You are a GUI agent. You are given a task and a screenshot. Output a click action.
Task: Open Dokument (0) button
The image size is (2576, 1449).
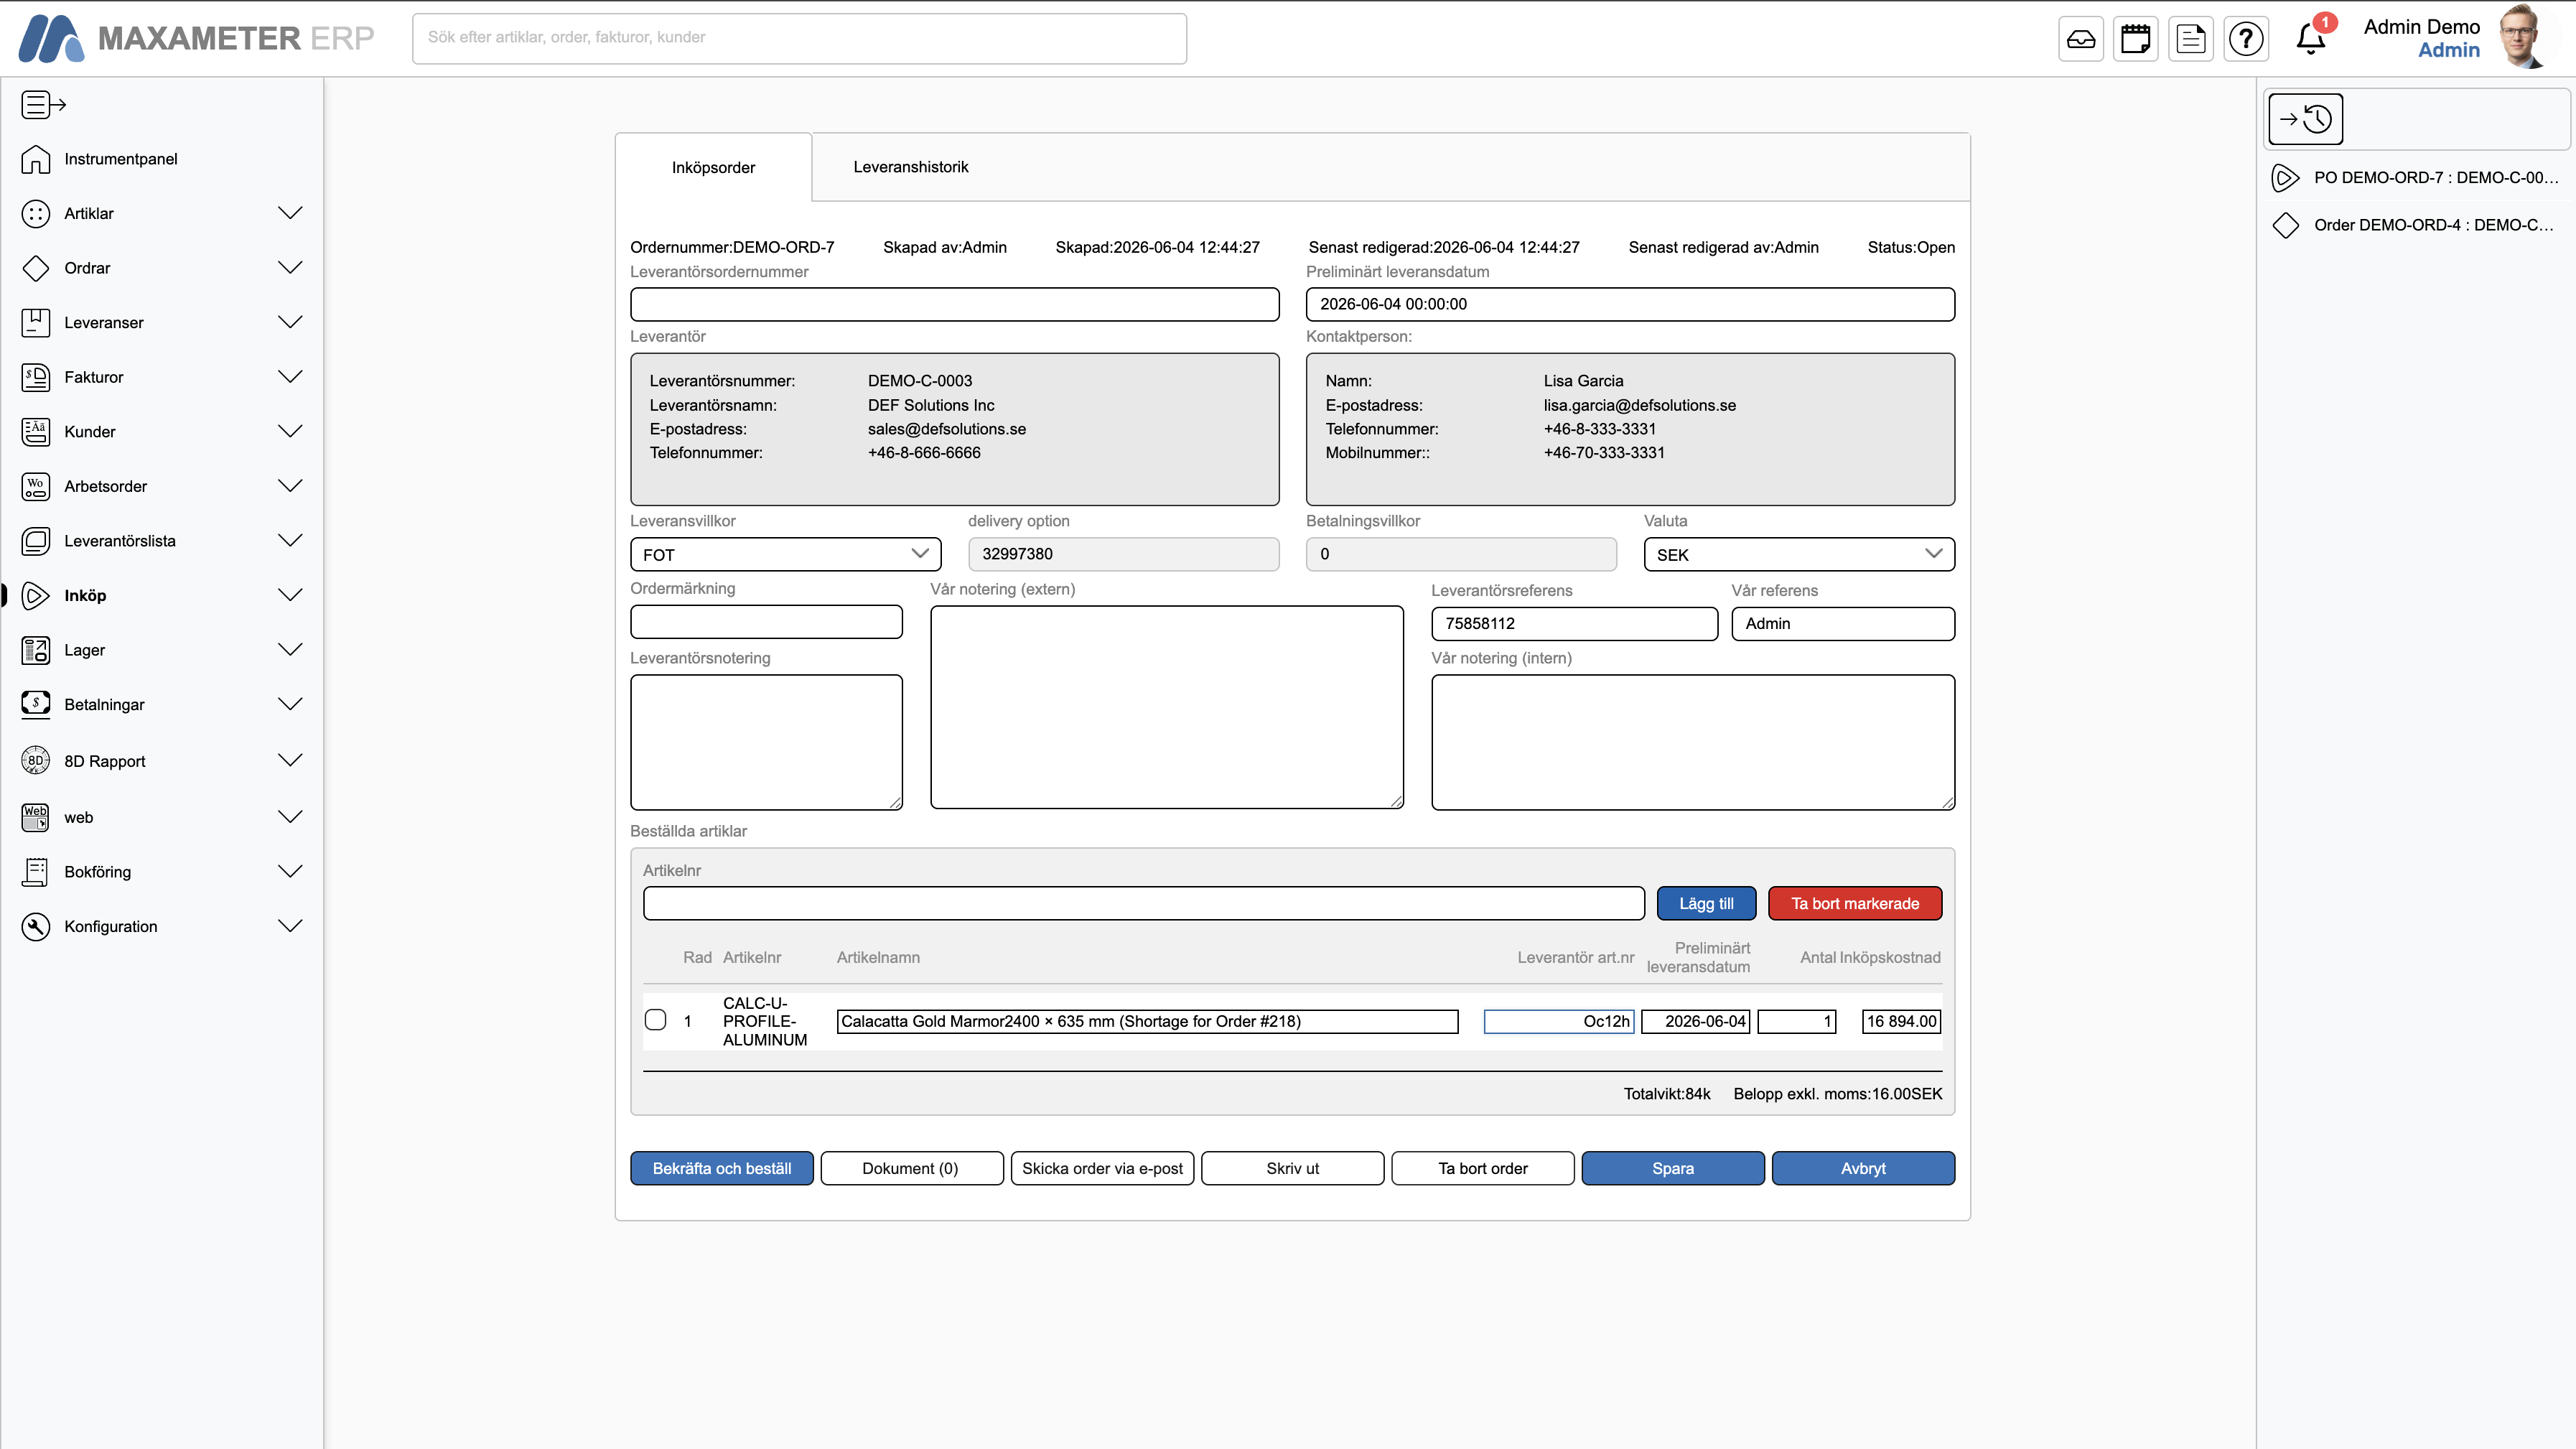[x=911, y=1168]
